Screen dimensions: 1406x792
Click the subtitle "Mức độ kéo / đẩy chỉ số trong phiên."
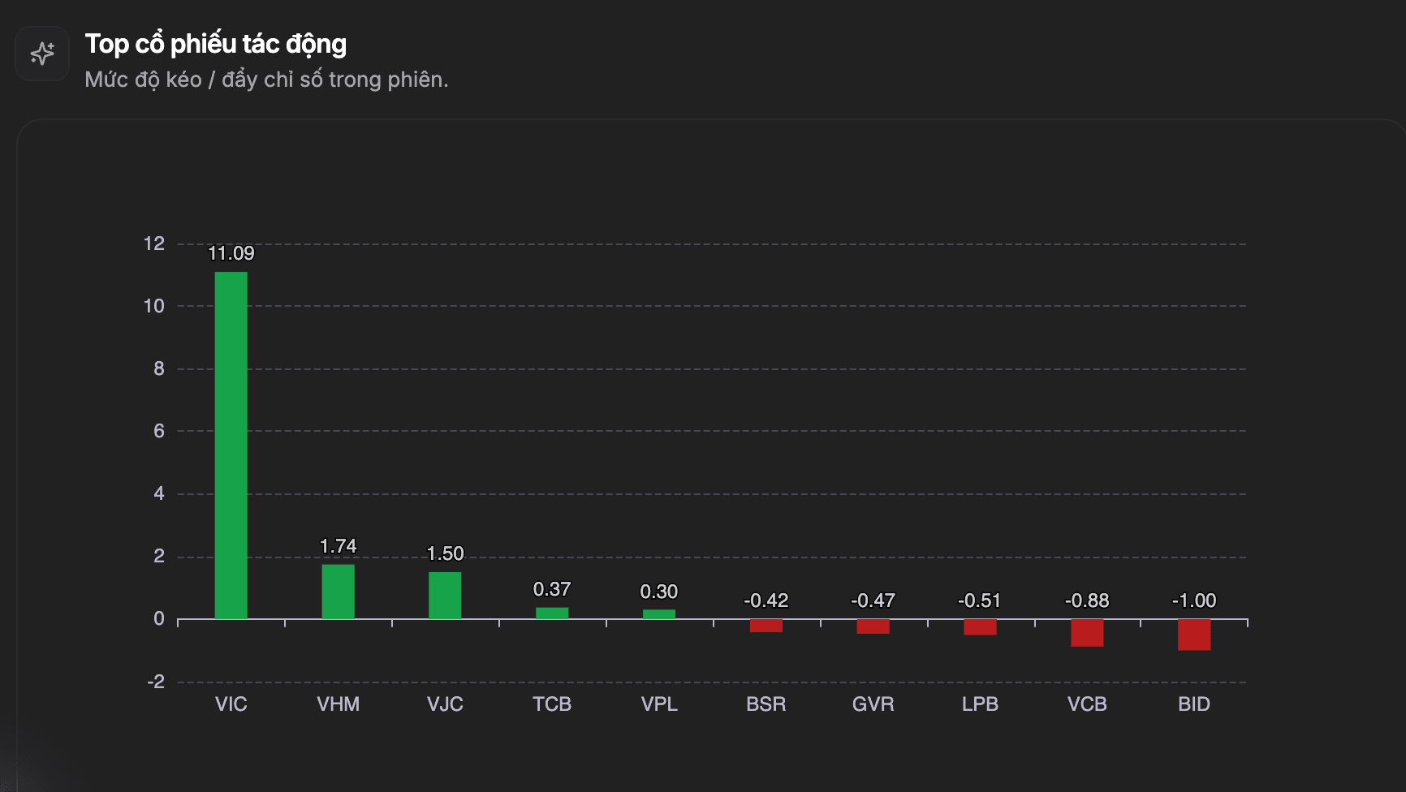(x=266, y=80)
